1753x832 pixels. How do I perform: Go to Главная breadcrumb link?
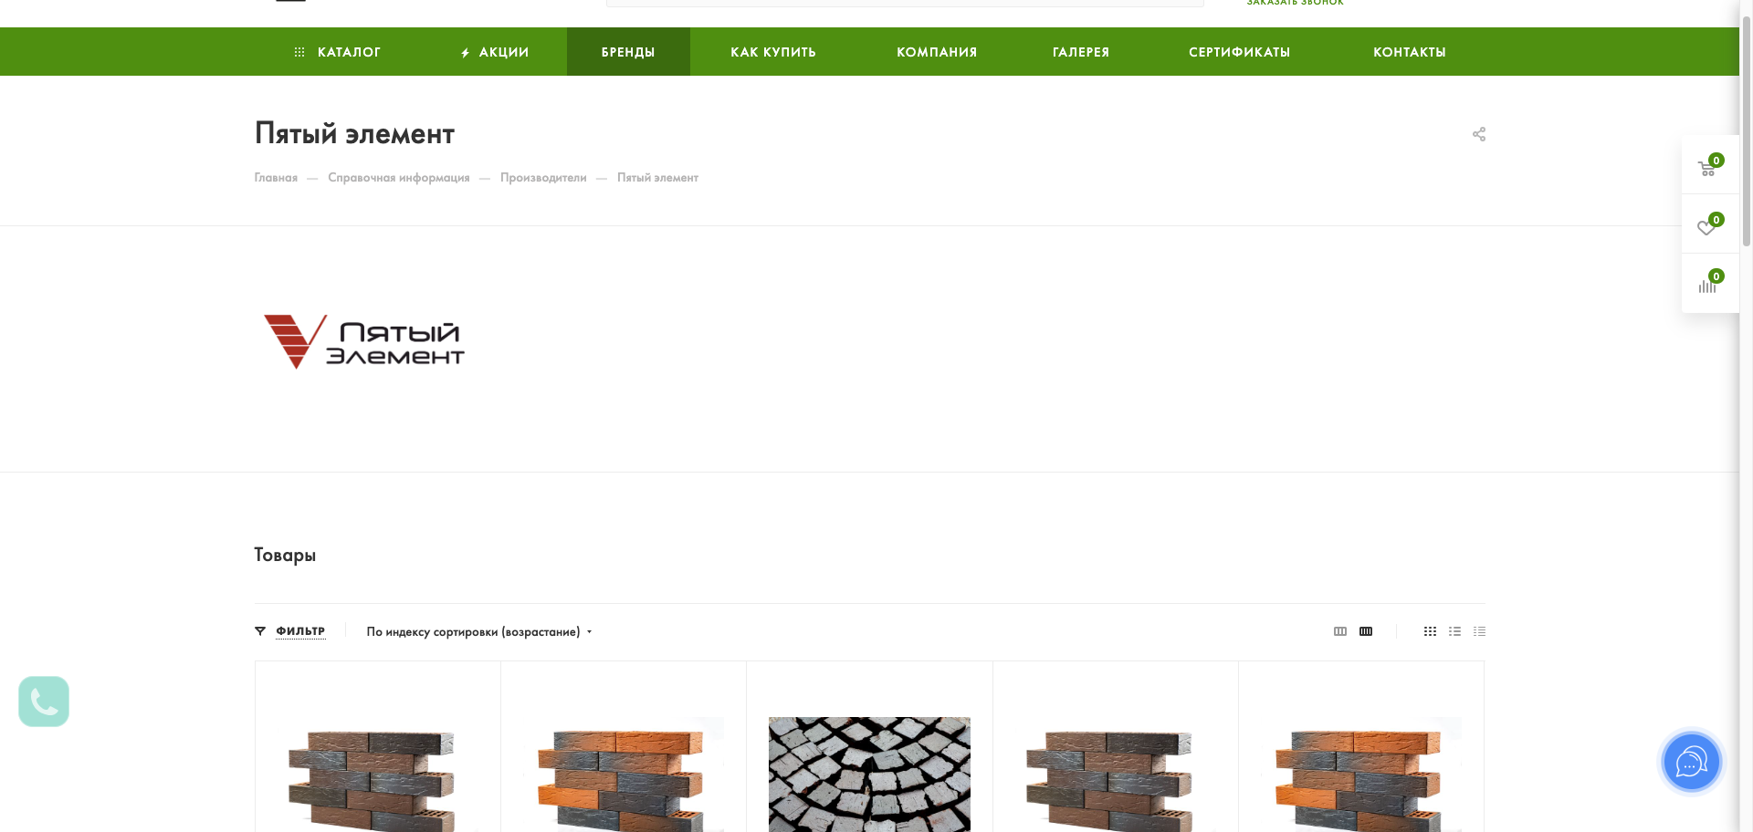[x=276, y=178]
